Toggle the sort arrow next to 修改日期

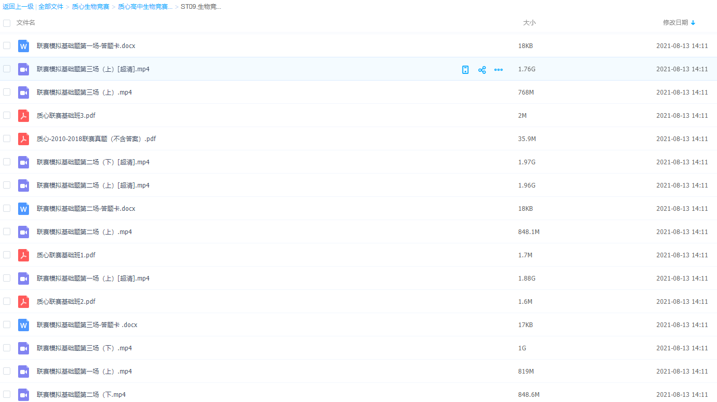(693, 23)
